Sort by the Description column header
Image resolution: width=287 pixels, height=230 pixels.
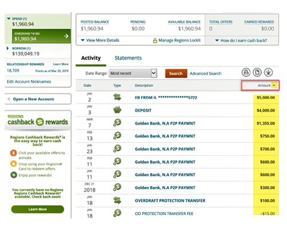point(144,85)
